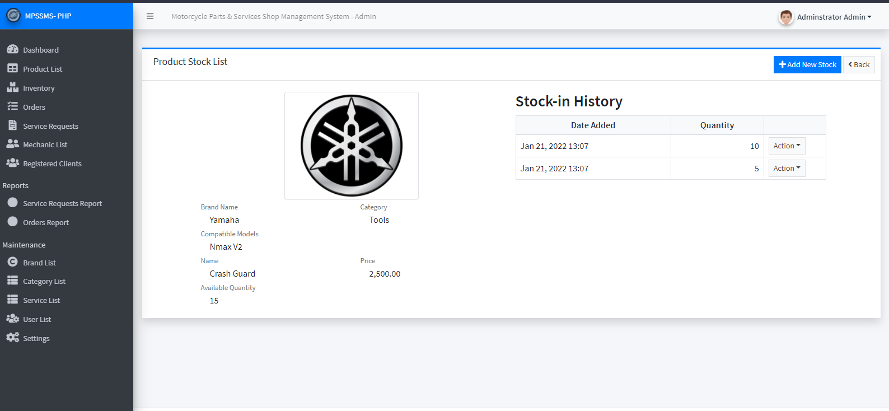Click the Maintenance section header
This screenshot has height=411, width=889.
pos(24,245)
